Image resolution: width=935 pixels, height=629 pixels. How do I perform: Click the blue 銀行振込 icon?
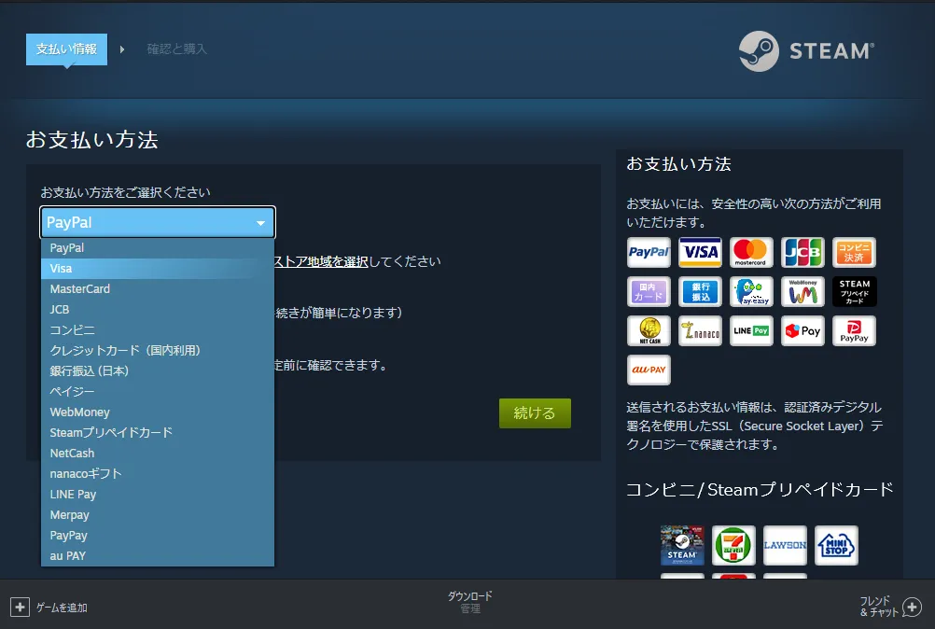700,291
